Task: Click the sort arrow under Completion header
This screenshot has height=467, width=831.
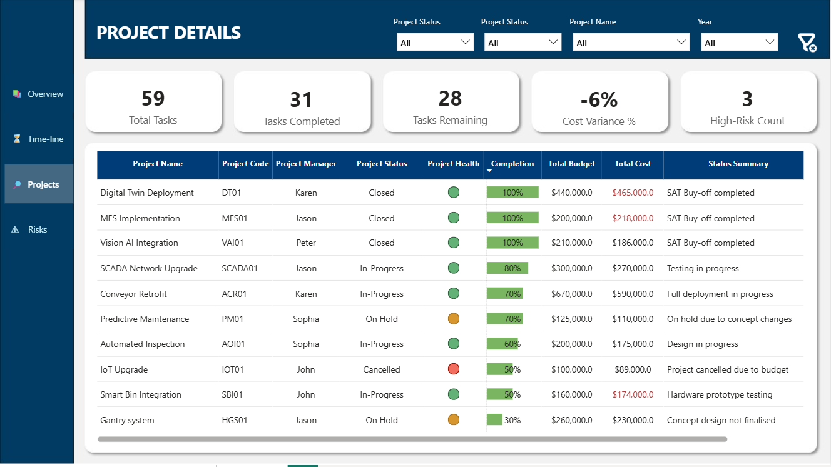Action: pos(489,171)
